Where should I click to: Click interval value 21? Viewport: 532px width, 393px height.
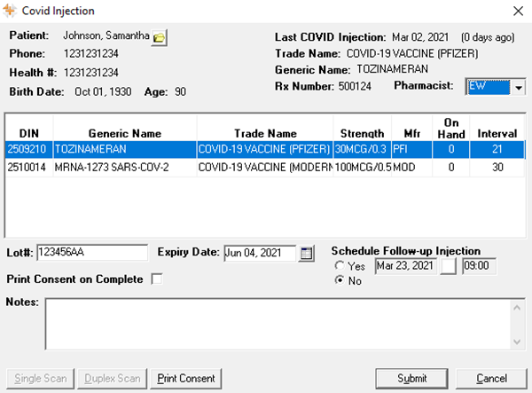pyautogui.click(x=497, y=149)
